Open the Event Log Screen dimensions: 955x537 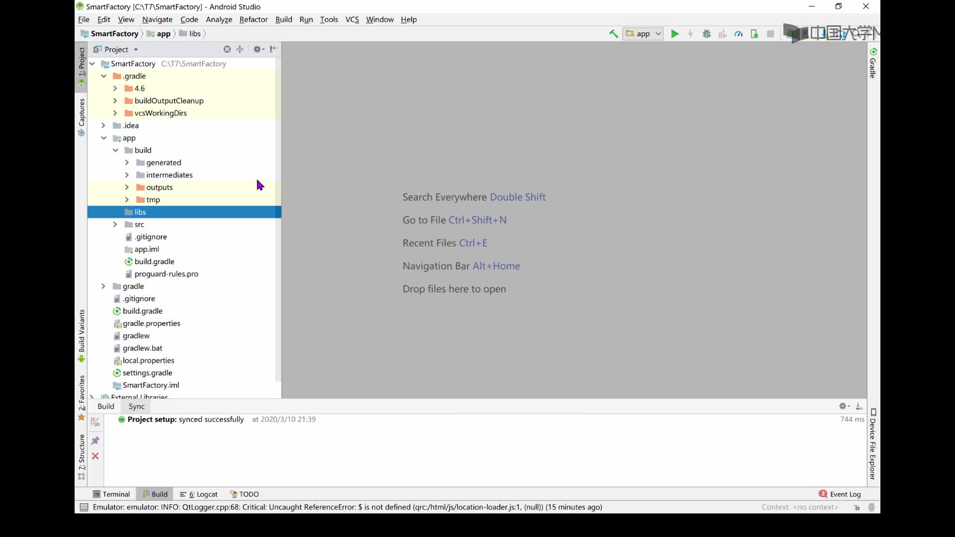click(x=840, y=494)
